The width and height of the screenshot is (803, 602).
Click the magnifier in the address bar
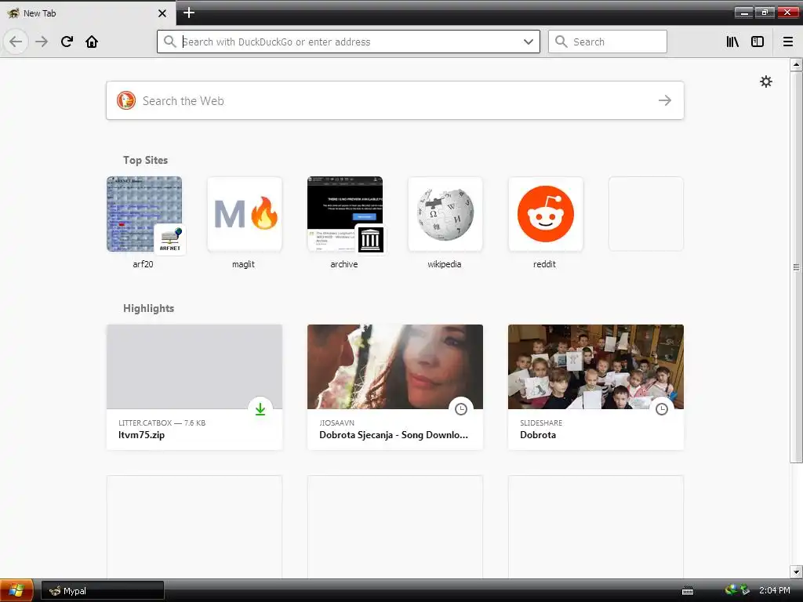click(170, 42)
